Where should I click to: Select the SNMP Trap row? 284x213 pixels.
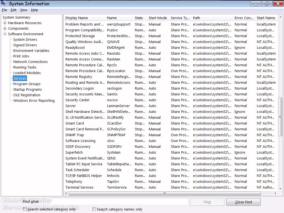[x=171, y=135]
